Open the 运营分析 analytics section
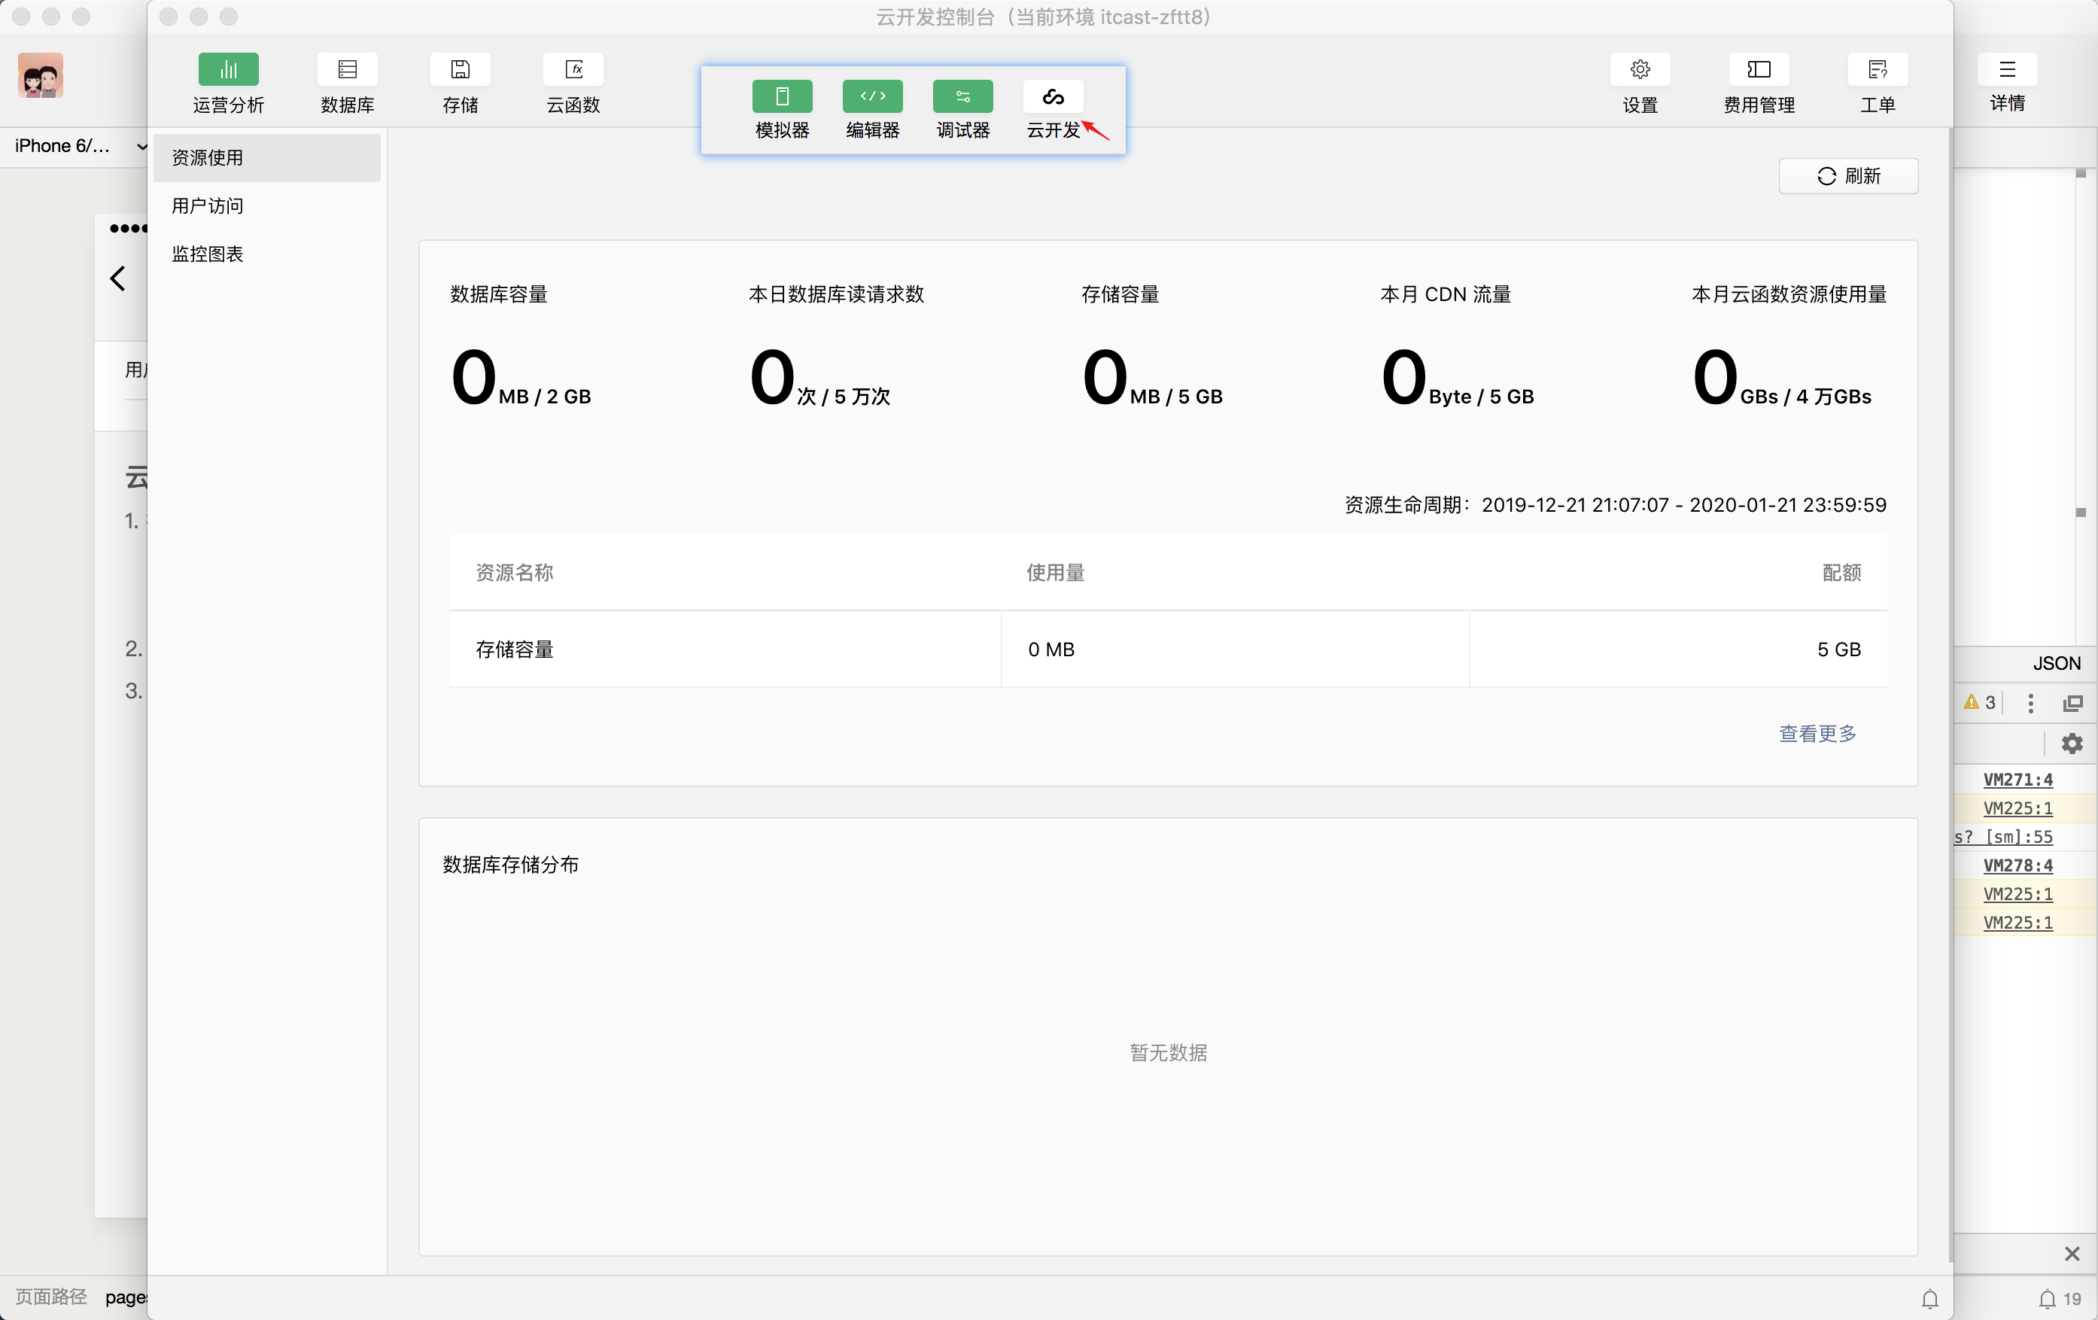The image size is (2098, 1320). [x=228, y=84]
